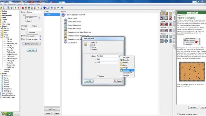
Task: Toggle the Visible checkbox
Action: tap(22, 26)
